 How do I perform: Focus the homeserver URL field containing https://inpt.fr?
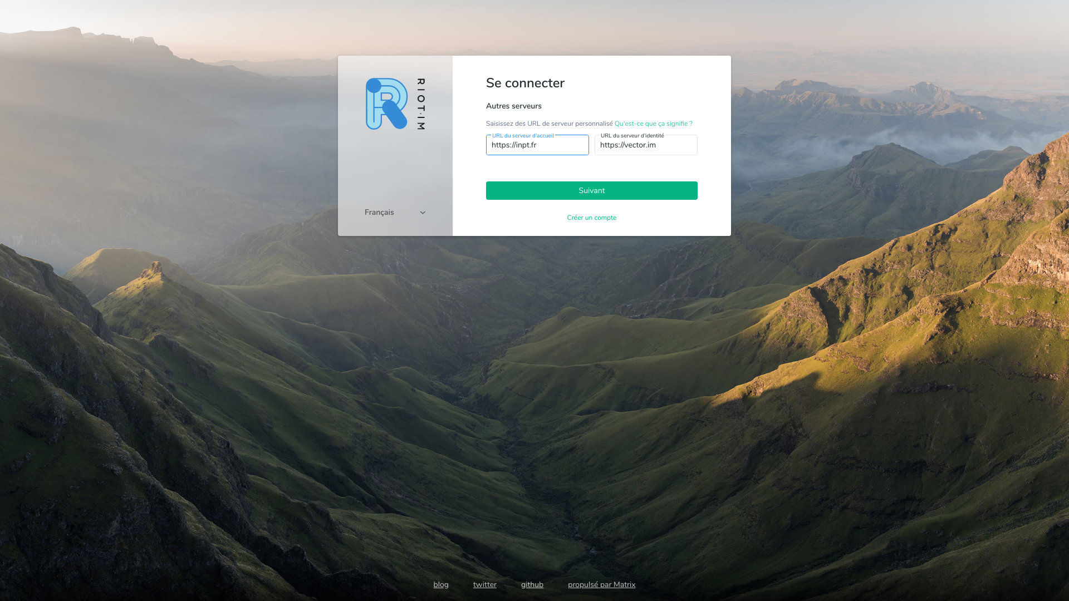coord(537,145)
